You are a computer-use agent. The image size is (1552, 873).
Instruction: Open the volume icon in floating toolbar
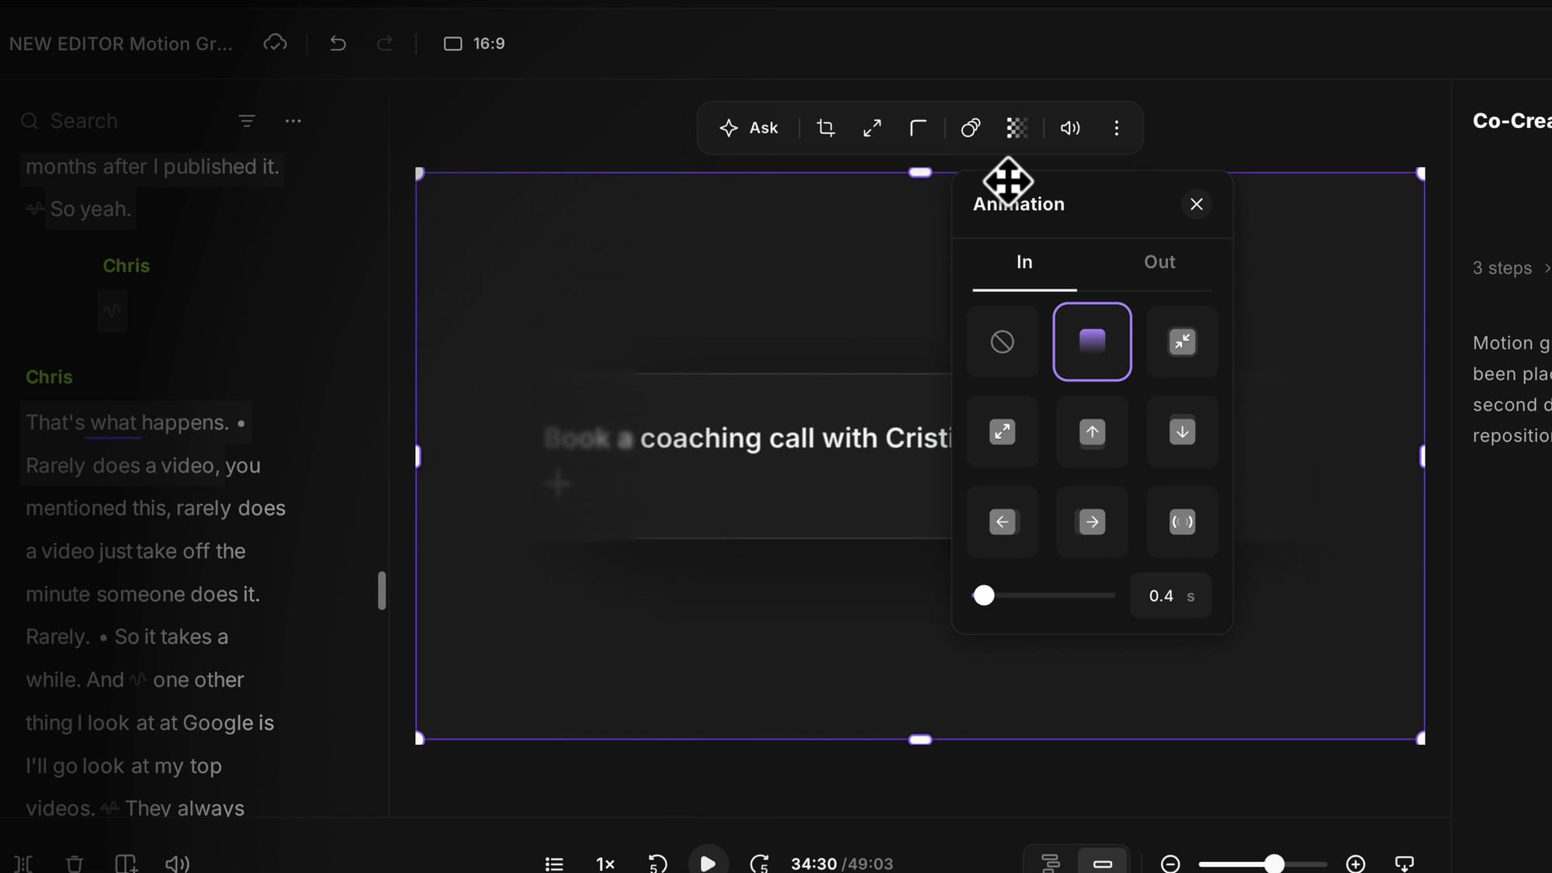point(1070,128)
